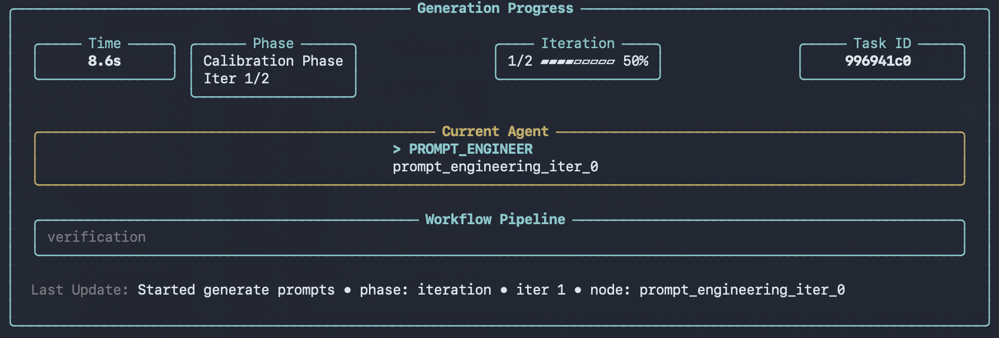Click the Phase box label
This screenshot has height=338, width=999.
coord(273,43)
